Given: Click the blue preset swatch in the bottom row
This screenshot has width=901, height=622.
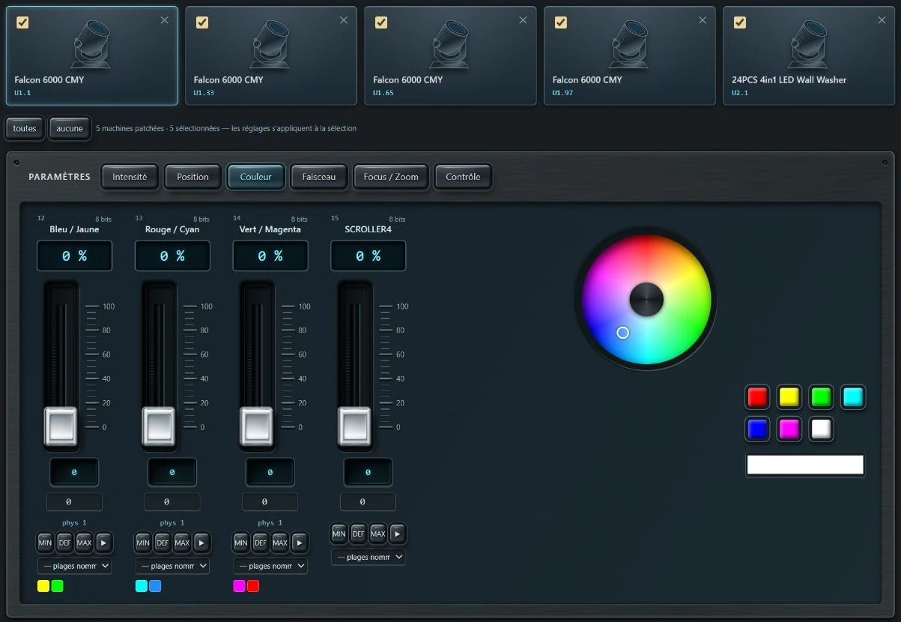Looking at the screenshot, I should [x=758, y=429].
